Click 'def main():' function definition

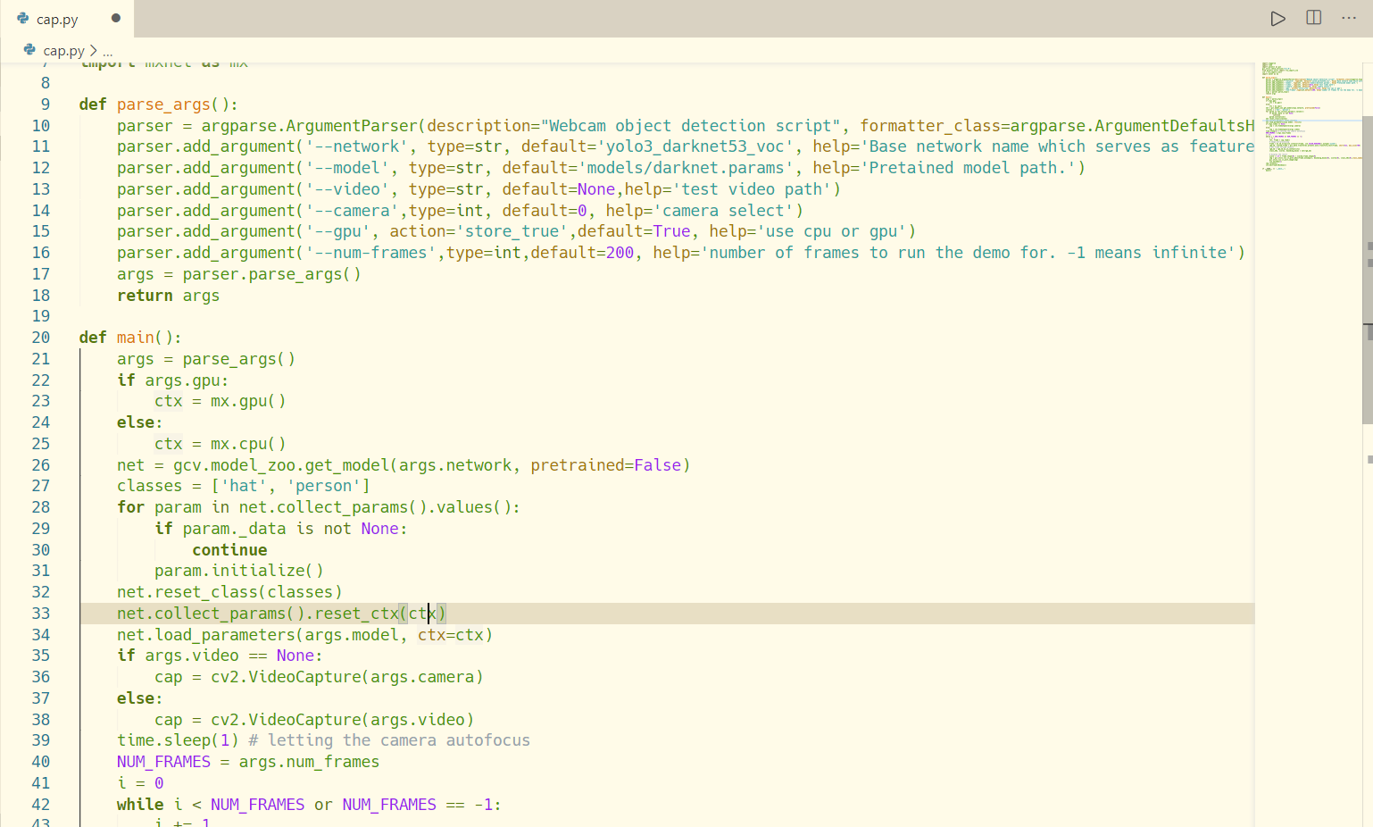[x=130, y=338]
